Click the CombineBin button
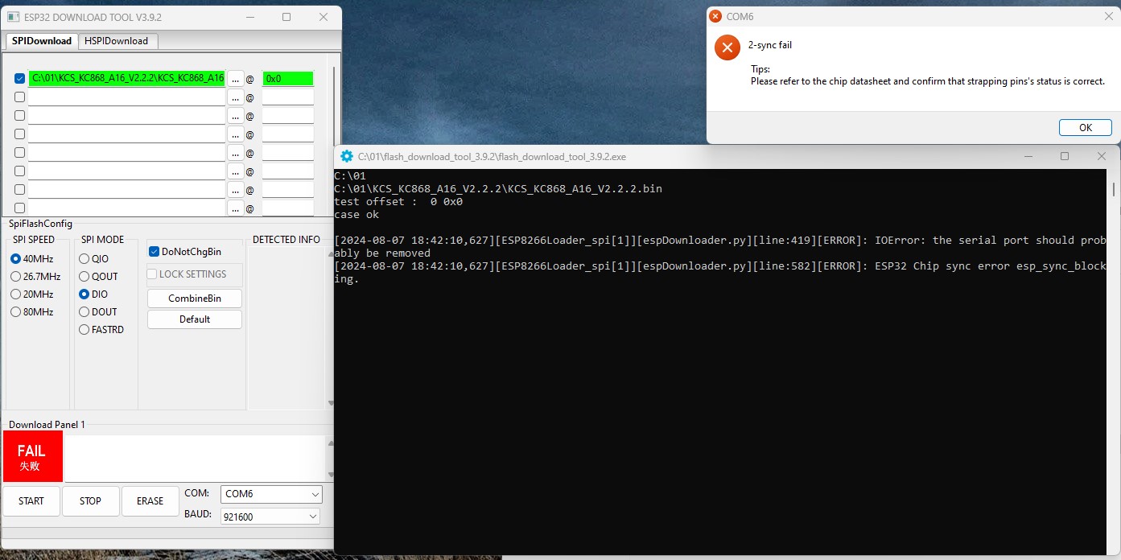The height and width of the screenshot is (560, 1121). 195,299
